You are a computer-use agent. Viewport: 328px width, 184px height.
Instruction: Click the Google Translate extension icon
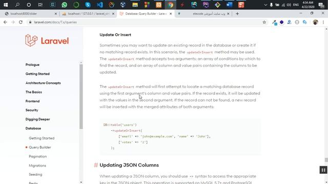[305, 22]
